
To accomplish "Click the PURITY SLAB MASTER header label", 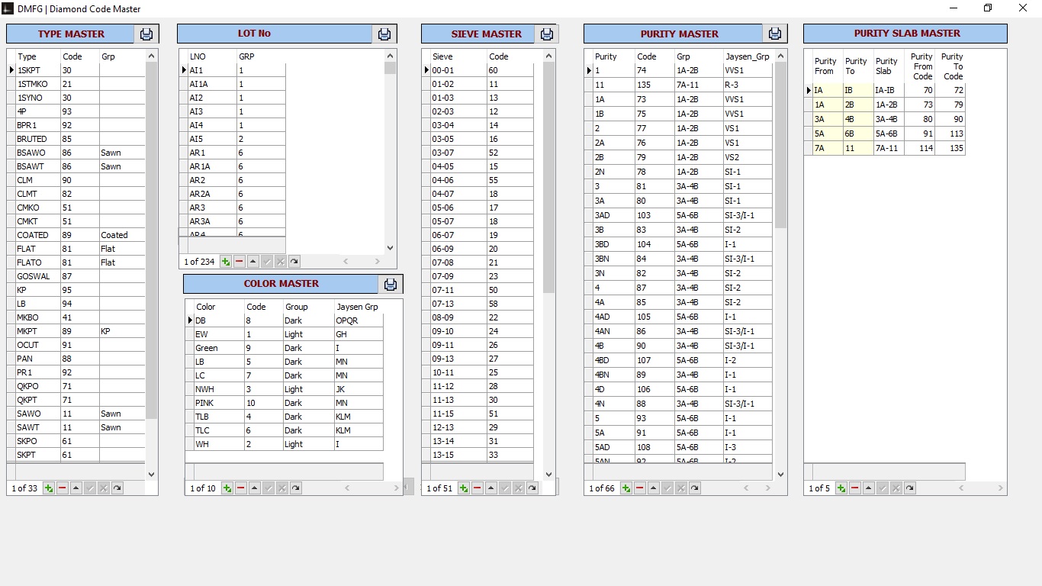I will pos(907,34).
